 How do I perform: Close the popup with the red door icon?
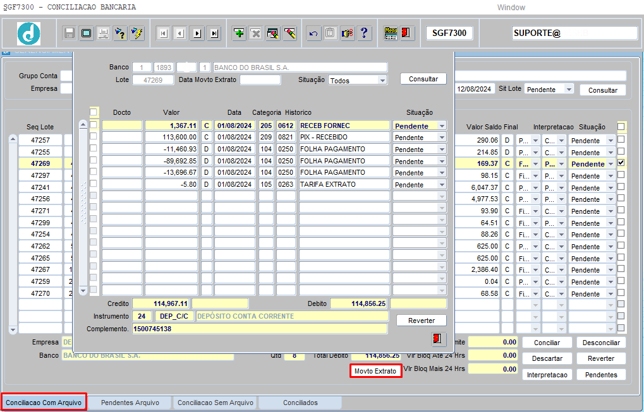pyautogui.click(x=438, y=339)
